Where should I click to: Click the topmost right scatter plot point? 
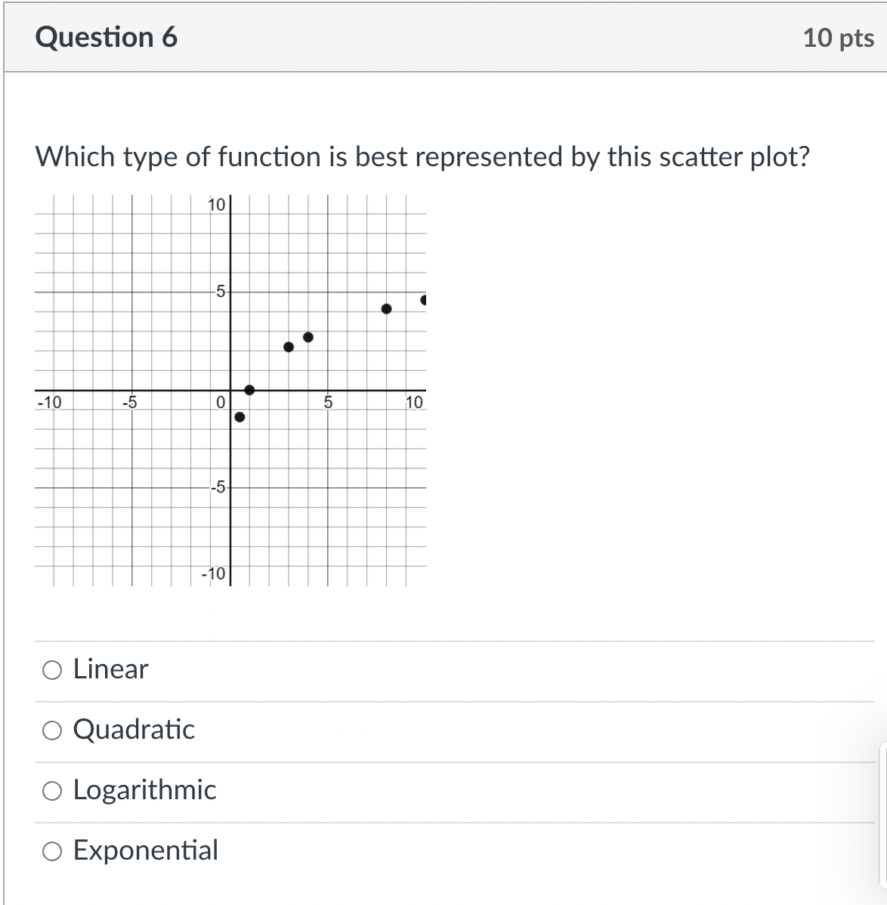[x=423, y=299]
